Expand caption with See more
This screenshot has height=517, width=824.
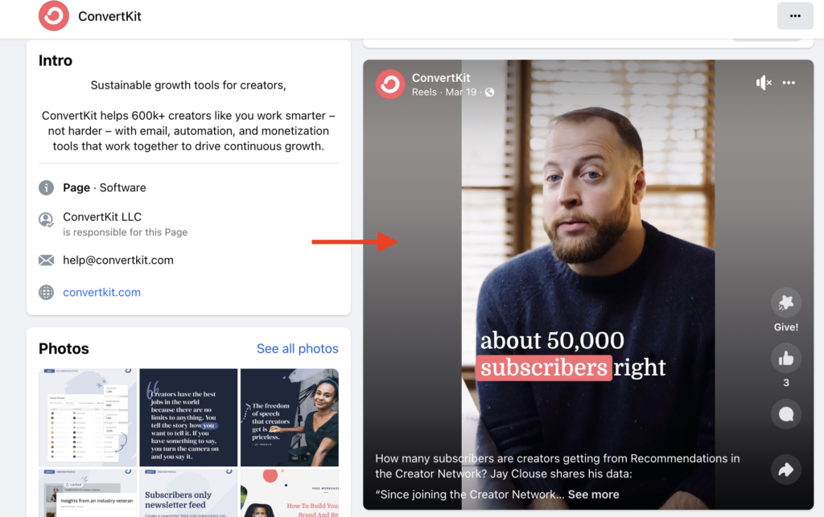point(593,494)
